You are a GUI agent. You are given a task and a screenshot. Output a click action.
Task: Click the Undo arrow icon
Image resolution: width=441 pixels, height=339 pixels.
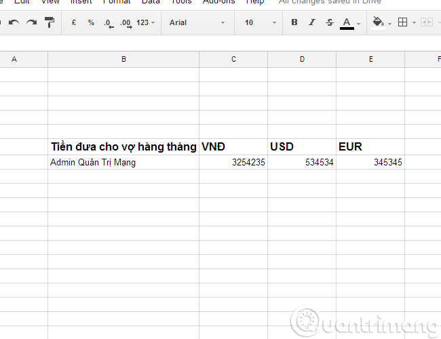tap(14, 22)
